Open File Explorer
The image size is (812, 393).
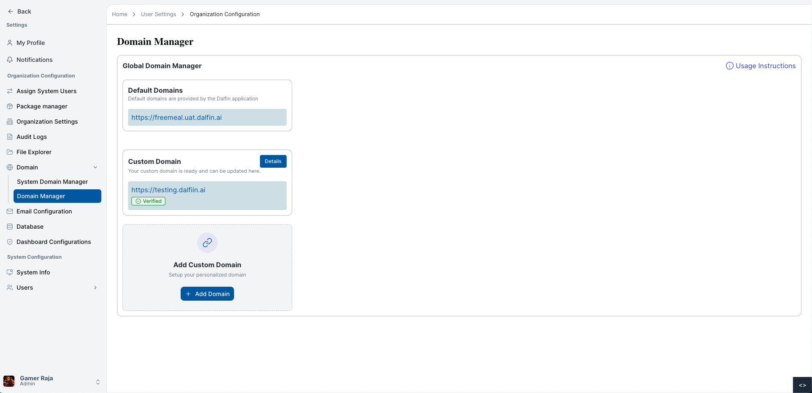tap(33, 152)
